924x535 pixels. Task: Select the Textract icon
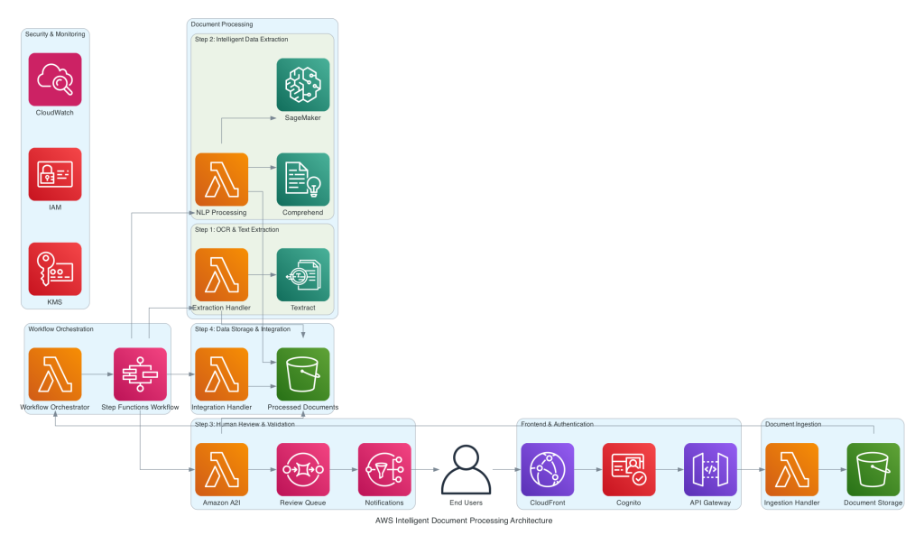(x=303, y=275)
